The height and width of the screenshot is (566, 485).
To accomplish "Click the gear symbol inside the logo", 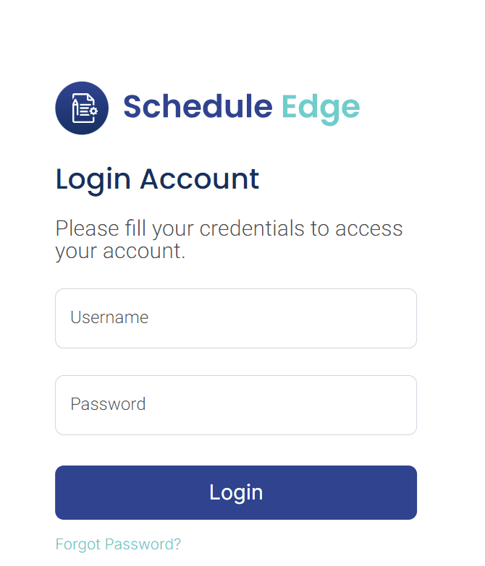I will pyautogui.click(x=93, y=111).
